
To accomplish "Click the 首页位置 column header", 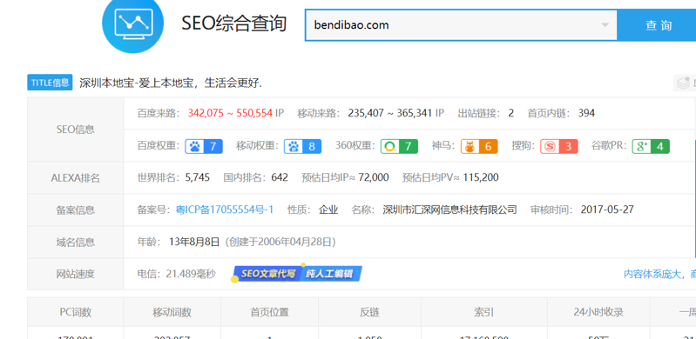I will pos(269,312).
